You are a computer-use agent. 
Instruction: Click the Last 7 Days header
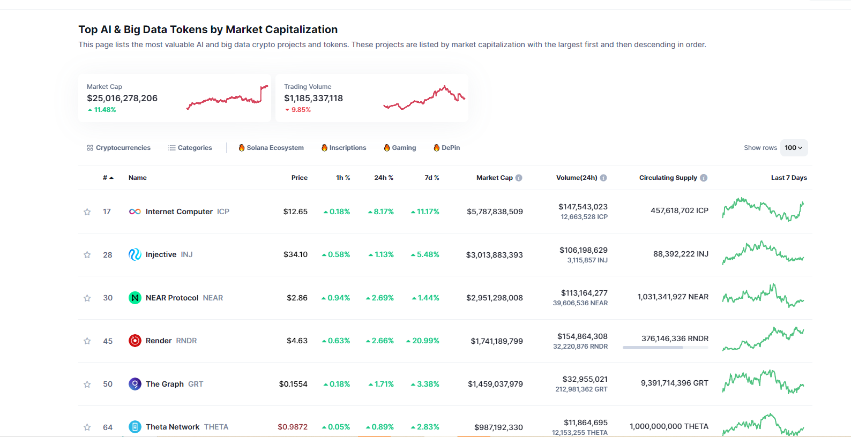[x=789, y=178]
